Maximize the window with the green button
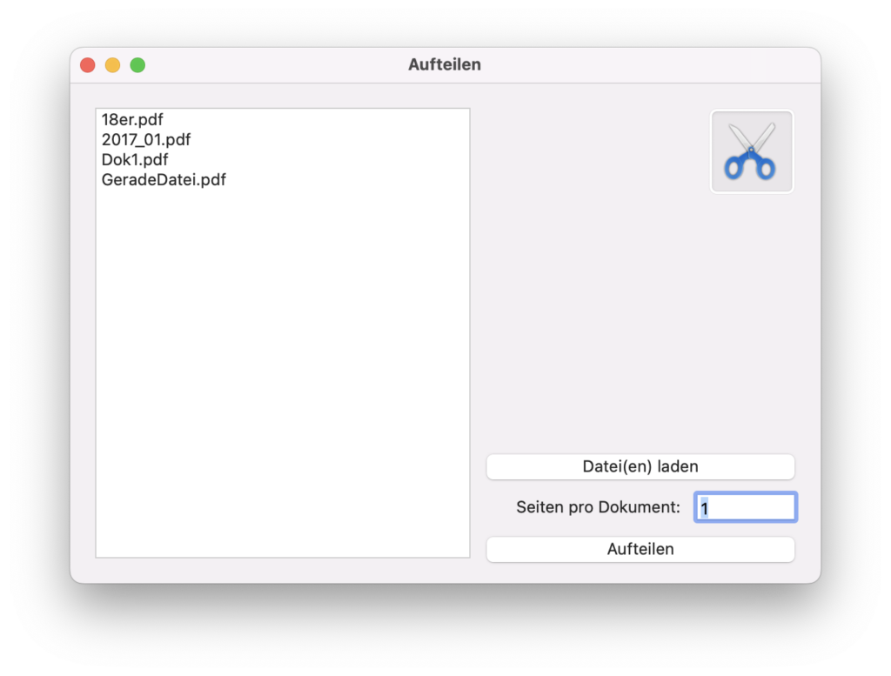The height and width of the screenshot is (676, 891). pos(137,65)
